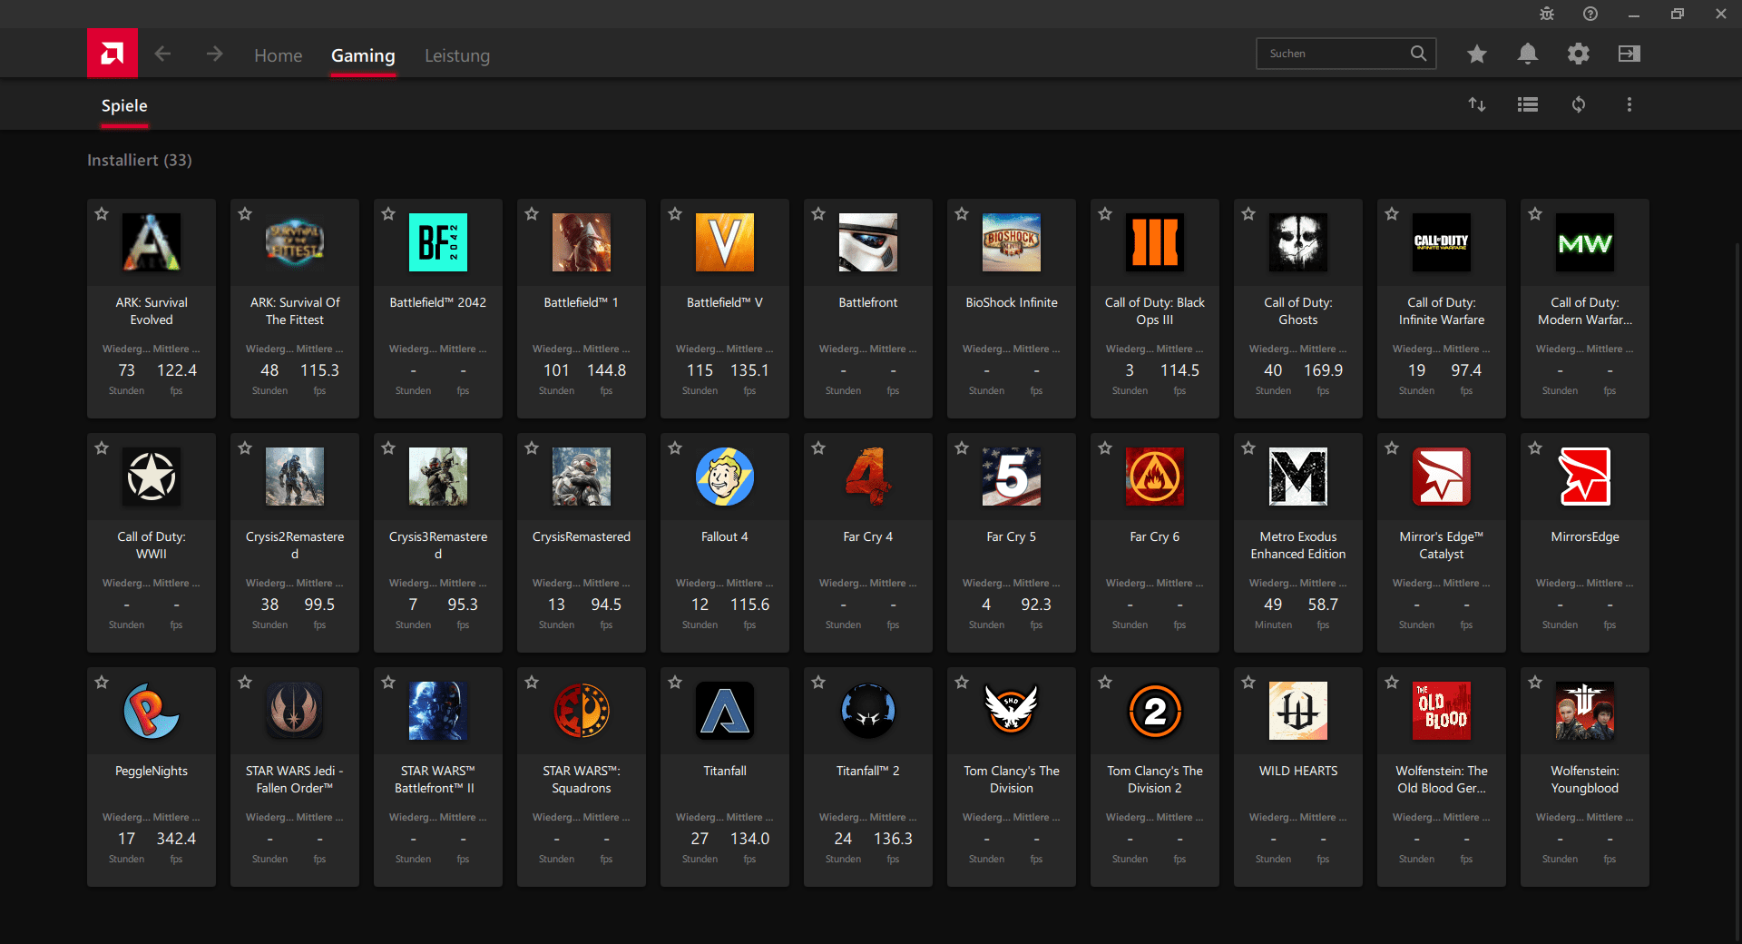This screenshot has height=944, width=1742.
Task: Open Fallout 4 Vault Boy icon
Action: point(725,477)
